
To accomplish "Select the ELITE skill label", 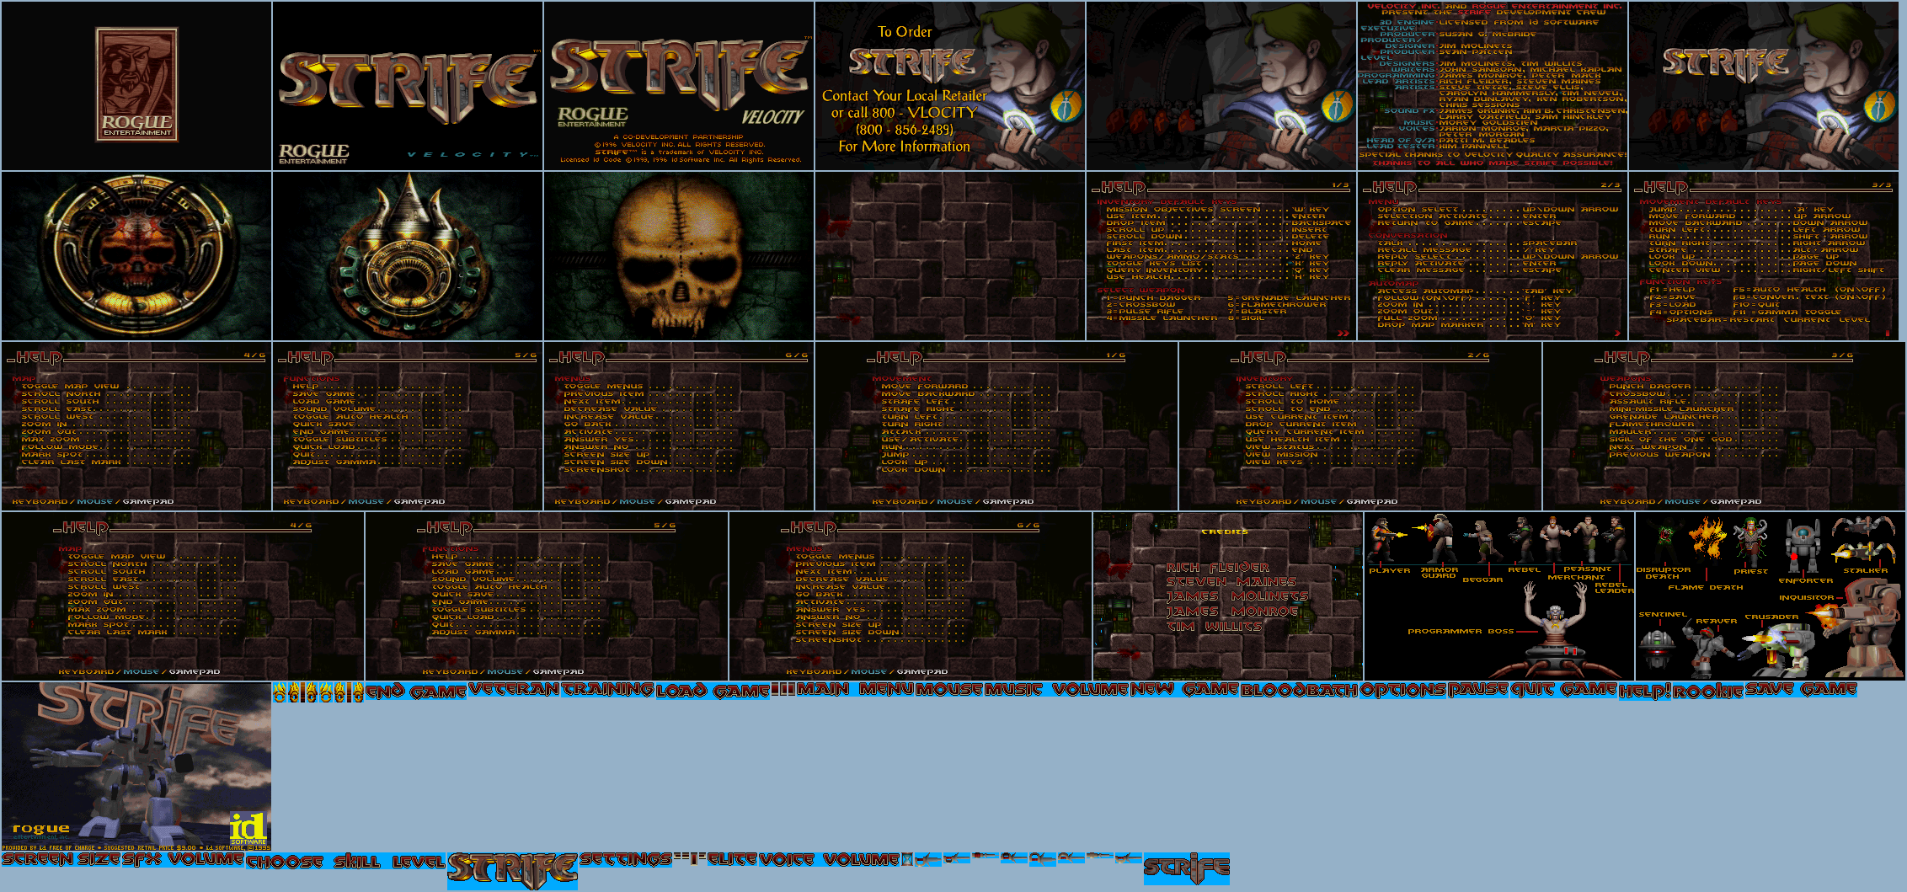I will pyautogui.click(x=732, y=859).
